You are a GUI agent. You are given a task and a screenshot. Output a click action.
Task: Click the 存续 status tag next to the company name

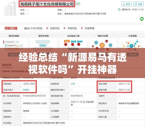point(77,4)
